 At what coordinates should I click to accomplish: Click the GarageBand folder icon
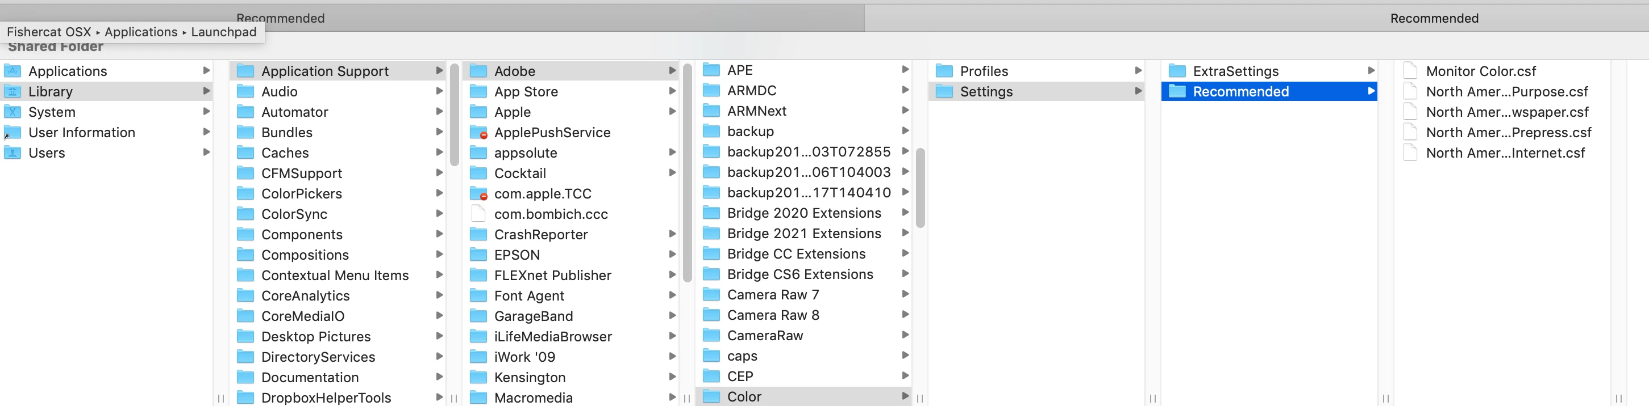pos(478,316)
